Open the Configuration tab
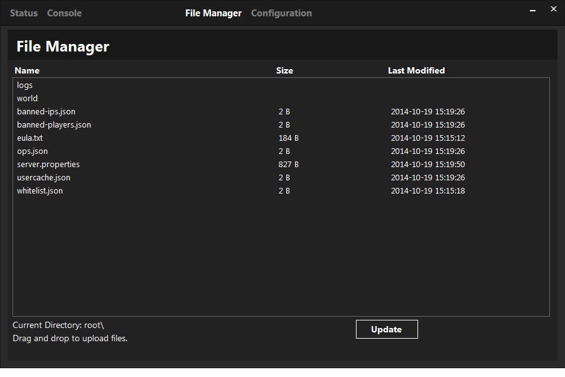The image size is (565, 377). tap(281, 13)
